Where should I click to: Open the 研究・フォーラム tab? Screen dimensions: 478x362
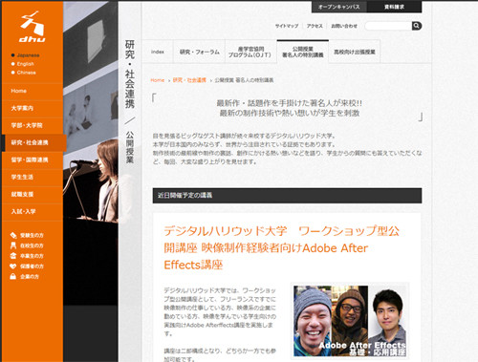[x=199, y=52]
